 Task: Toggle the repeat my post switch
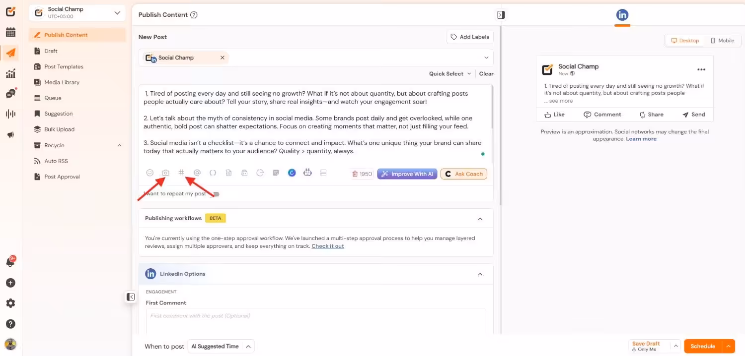click(215, 194)
